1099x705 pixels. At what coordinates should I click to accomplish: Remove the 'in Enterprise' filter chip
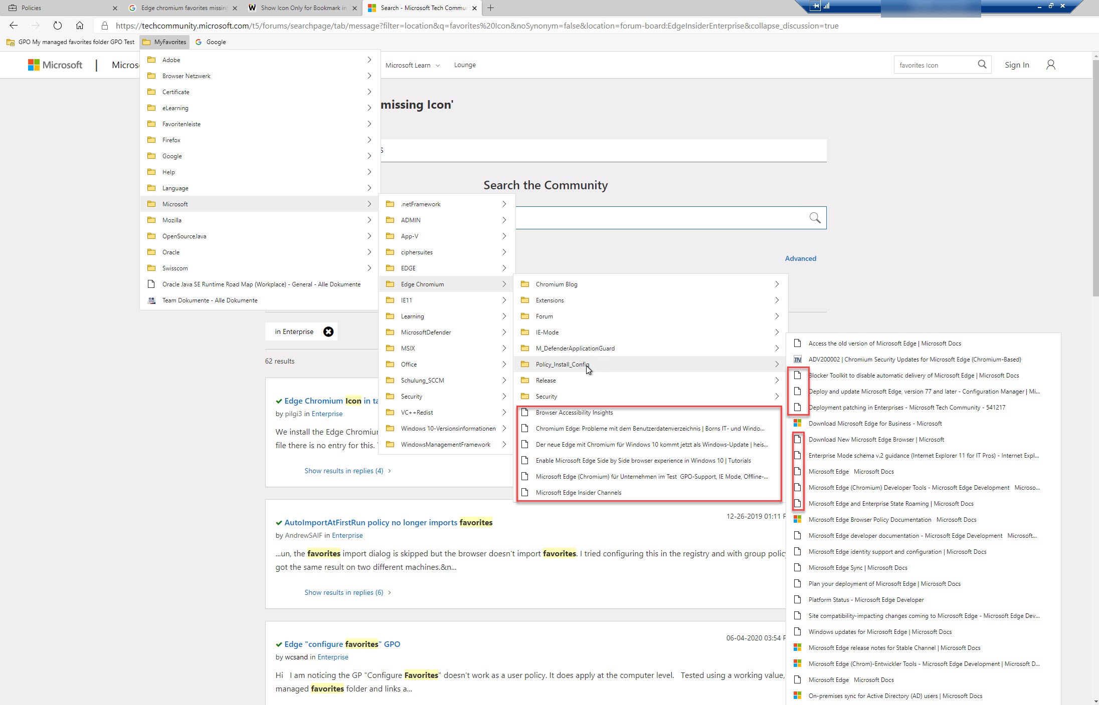click(328, 331)
